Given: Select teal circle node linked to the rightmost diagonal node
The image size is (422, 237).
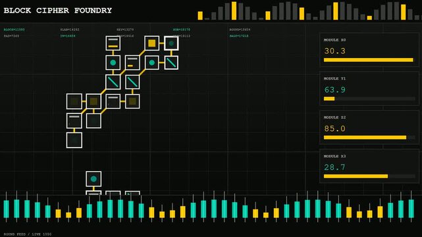Looking at the screenshot, I should coord(152,63).
